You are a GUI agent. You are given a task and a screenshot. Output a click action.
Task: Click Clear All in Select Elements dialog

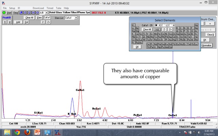(x=146, y=29)
